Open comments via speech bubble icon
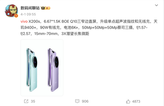Viewport: 164px width, 106px height. pyautogui.click(x=77, y=101)
